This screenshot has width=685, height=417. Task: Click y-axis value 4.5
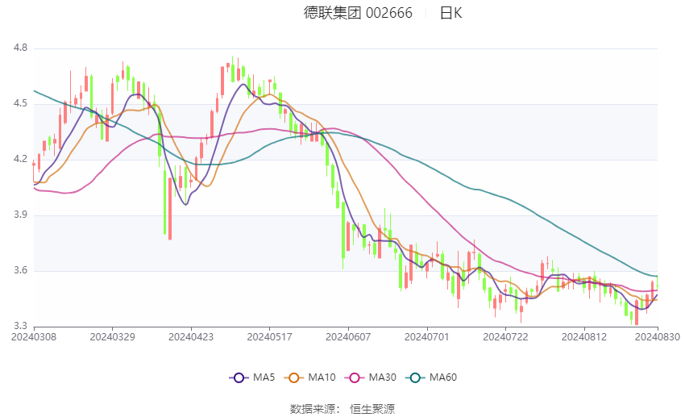[x=20, y=103]
